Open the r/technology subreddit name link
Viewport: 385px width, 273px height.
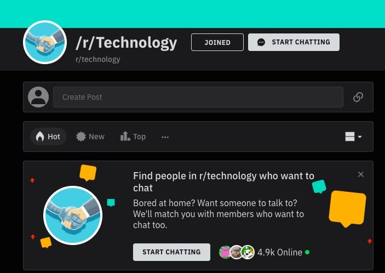97,59
